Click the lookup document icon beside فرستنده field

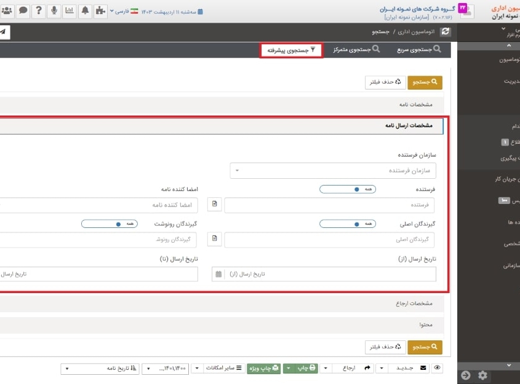[214, 202]
